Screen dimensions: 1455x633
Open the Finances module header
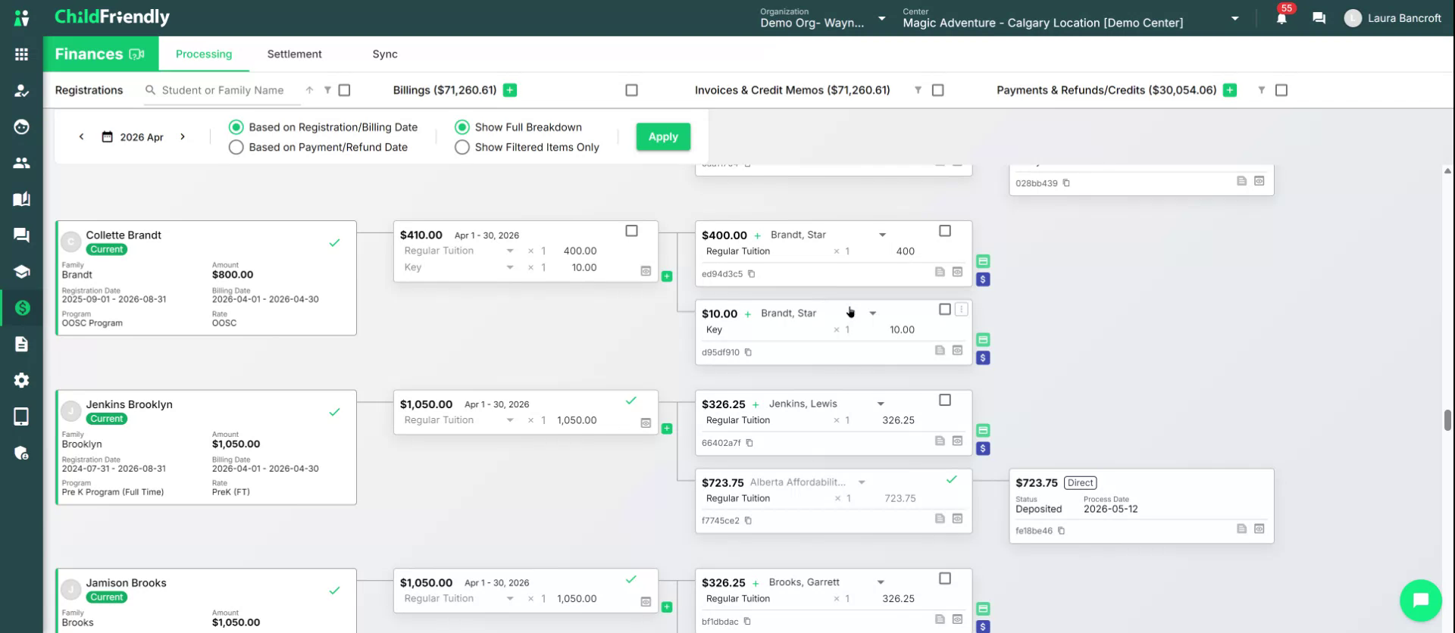click(100, 54)
